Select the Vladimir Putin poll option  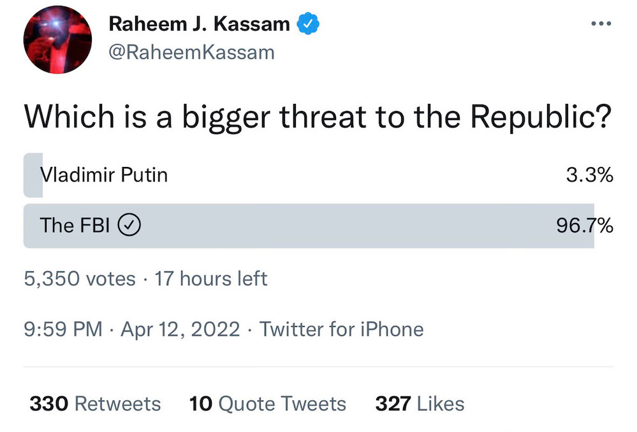point(105,175)
